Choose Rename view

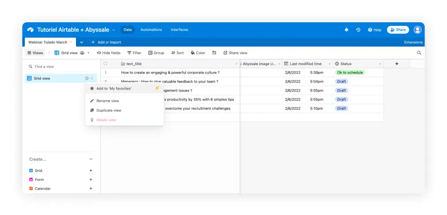[x=124, y=101]
